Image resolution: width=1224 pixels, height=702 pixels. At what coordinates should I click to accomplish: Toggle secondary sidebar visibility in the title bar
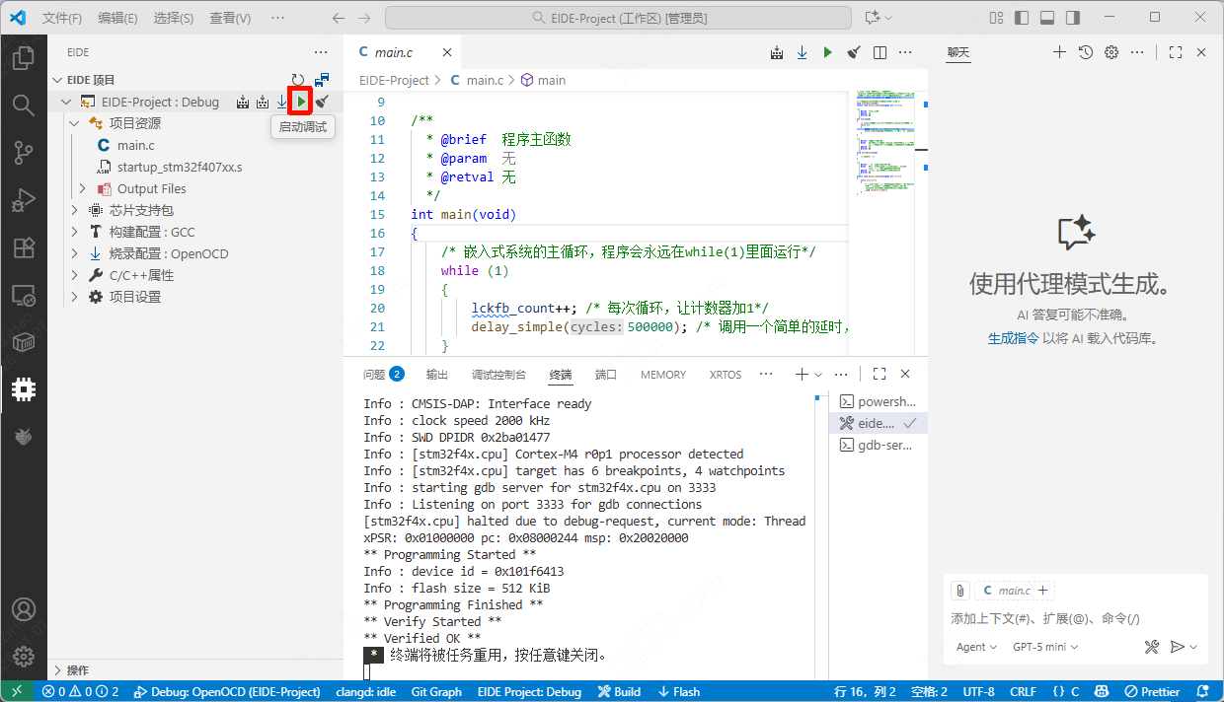(x=1073, y=18)
